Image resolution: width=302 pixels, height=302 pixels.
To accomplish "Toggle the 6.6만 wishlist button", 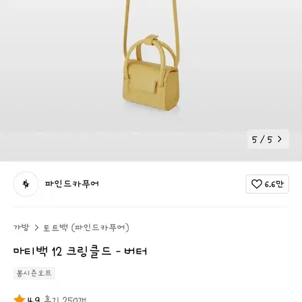I will click(x=267, y=184).
